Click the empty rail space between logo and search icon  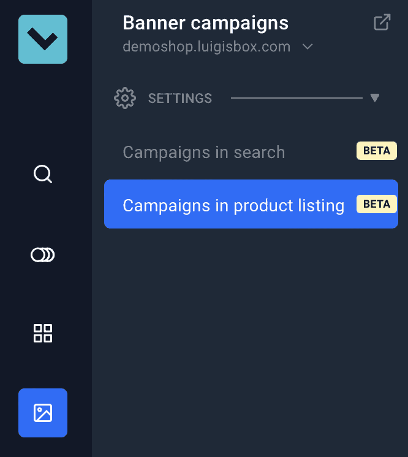tap(43, 110)
